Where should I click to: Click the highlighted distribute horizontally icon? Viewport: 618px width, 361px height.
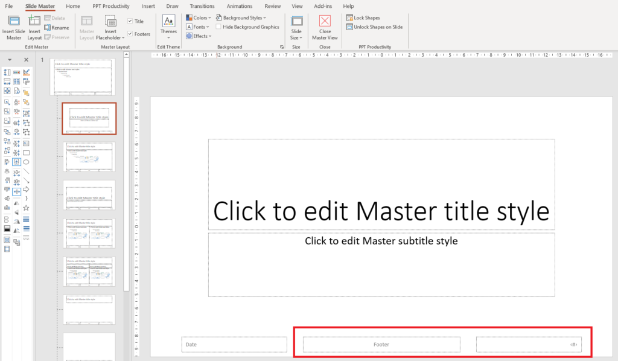pyautogui.click(x=16, y=192)
